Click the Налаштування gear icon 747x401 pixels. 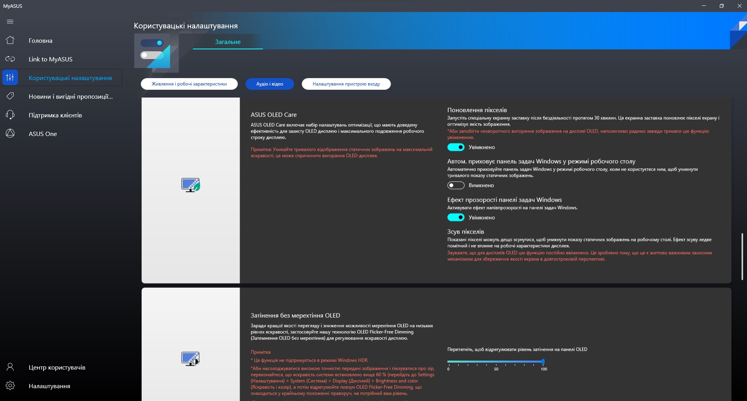pos(10,386)
